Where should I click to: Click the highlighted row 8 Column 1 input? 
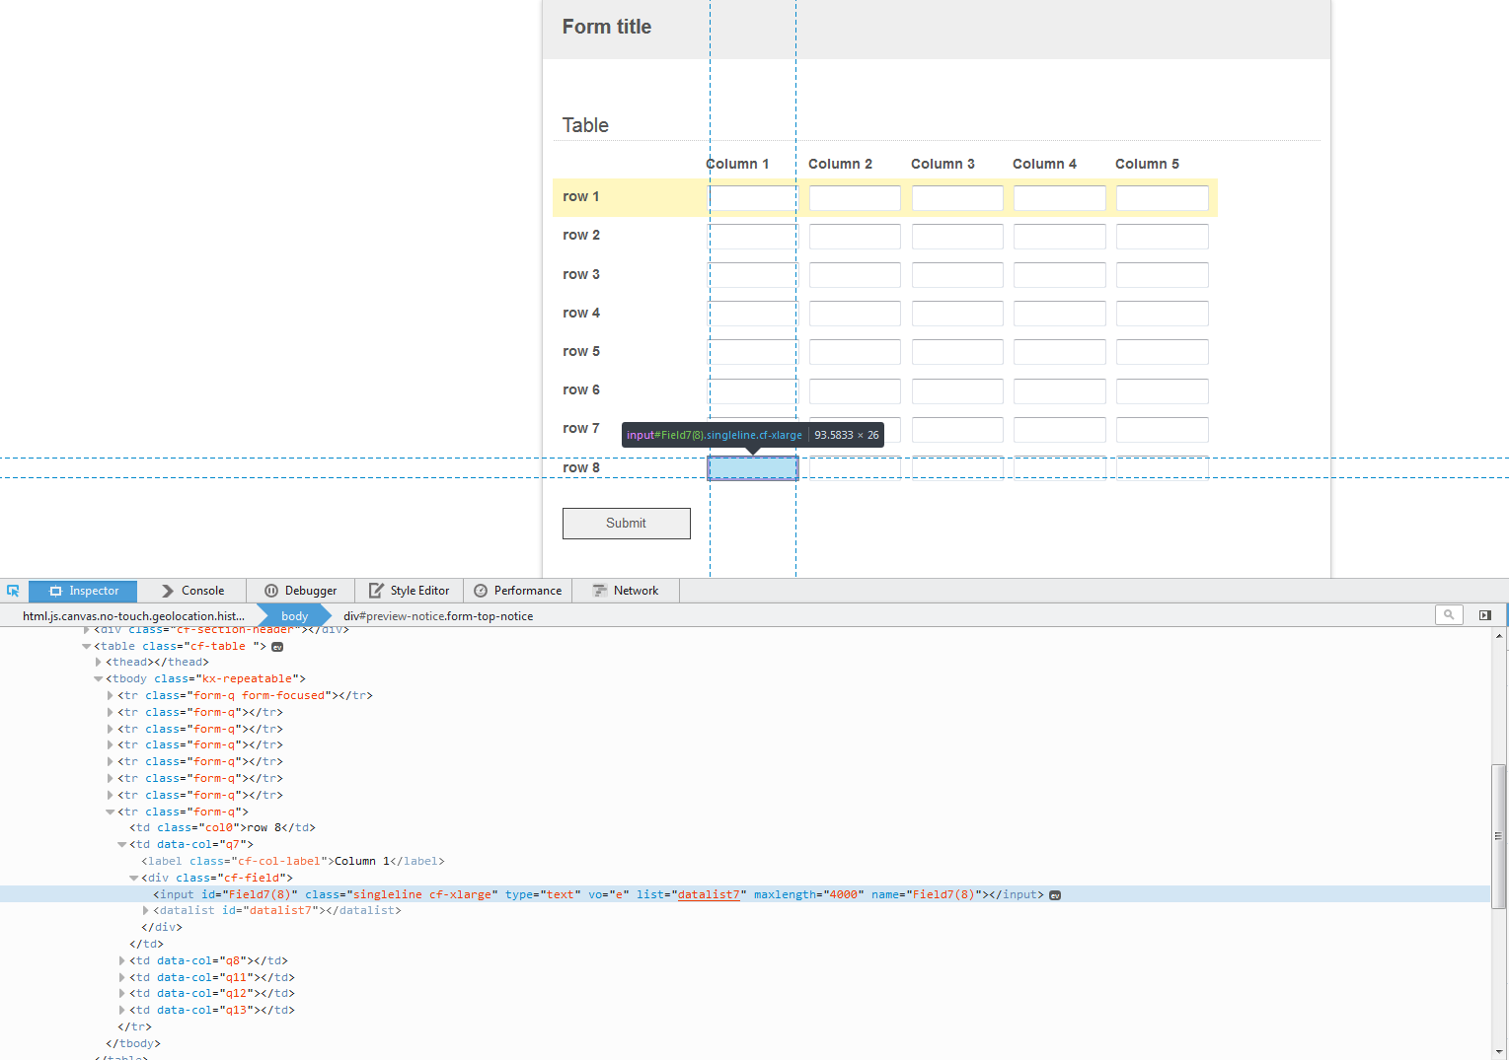(753, 468)
